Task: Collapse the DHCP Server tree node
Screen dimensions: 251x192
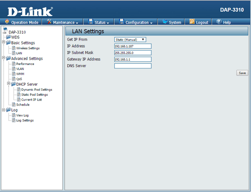Action: [x=9, y=83]
